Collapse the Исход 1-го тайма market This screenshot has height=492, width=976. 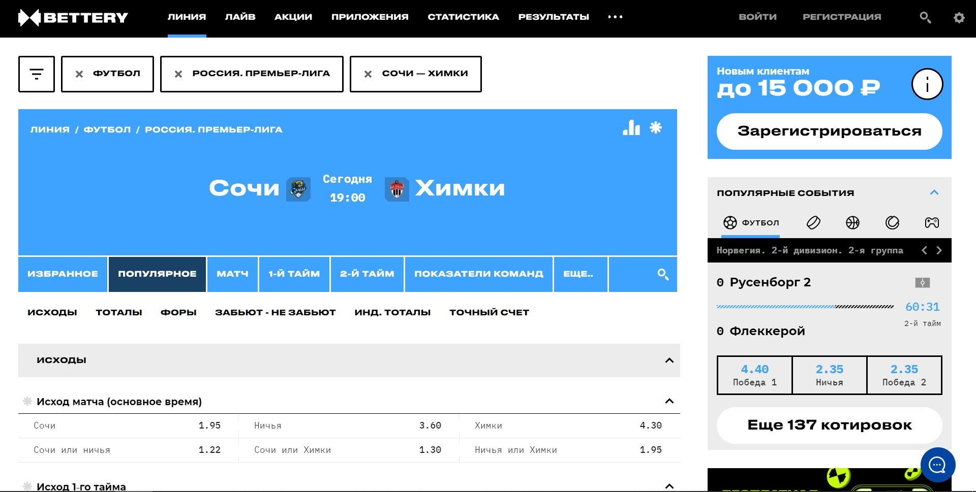coord(669,486)
